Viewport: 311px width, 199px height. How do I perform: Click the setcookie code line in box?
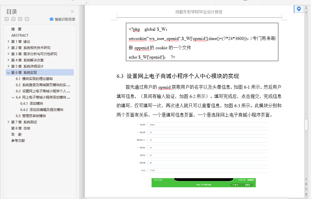pyautogui.click(x=202, y=39)
